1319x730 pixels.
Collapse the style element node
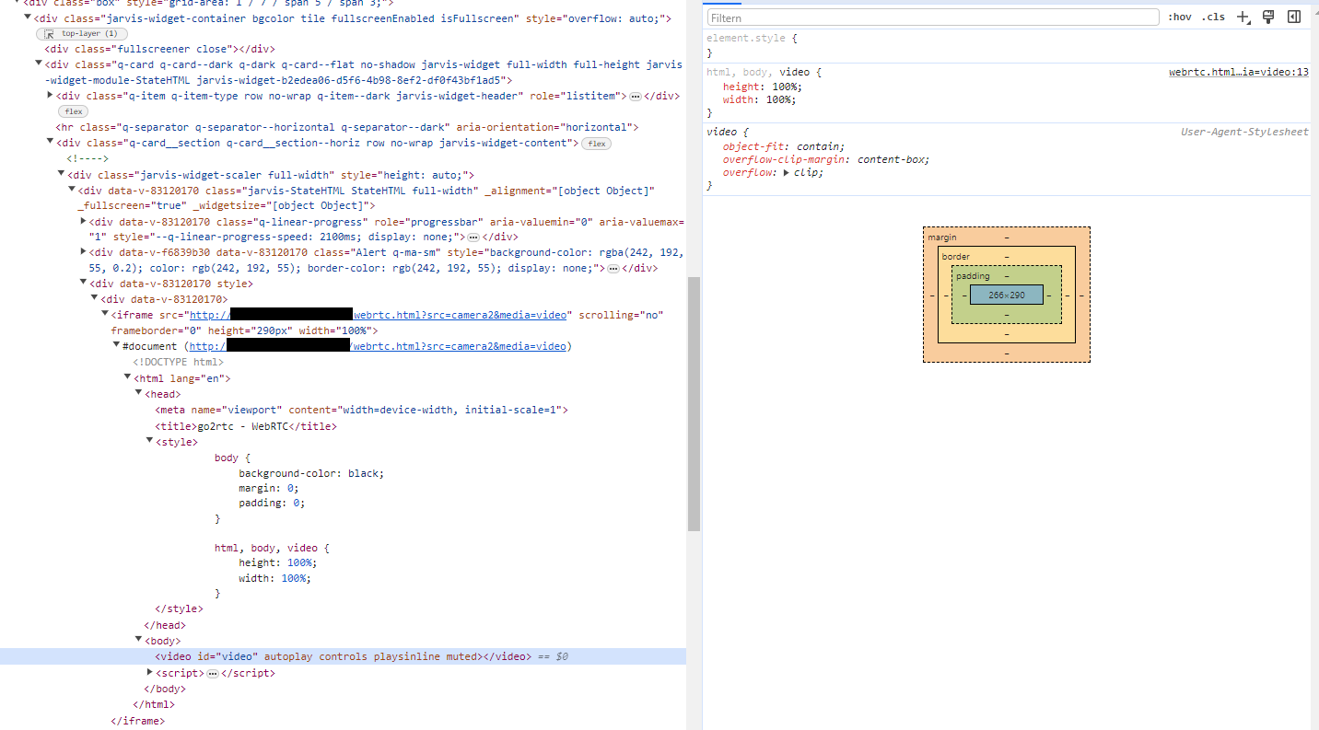click(x=149, y=441)
